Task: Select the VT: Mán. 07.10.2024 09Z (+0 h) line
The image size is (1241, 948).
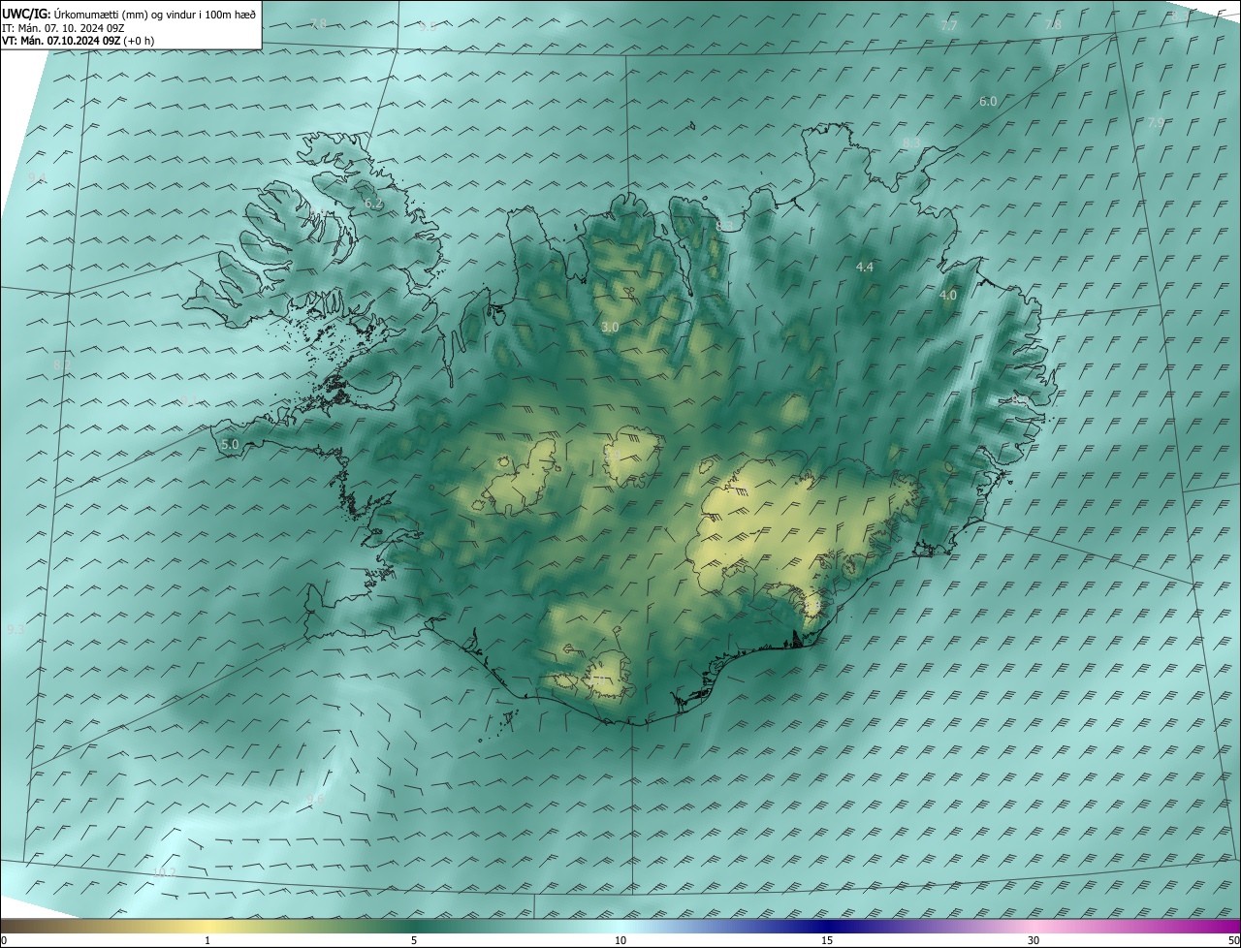Action: (78, 41)
